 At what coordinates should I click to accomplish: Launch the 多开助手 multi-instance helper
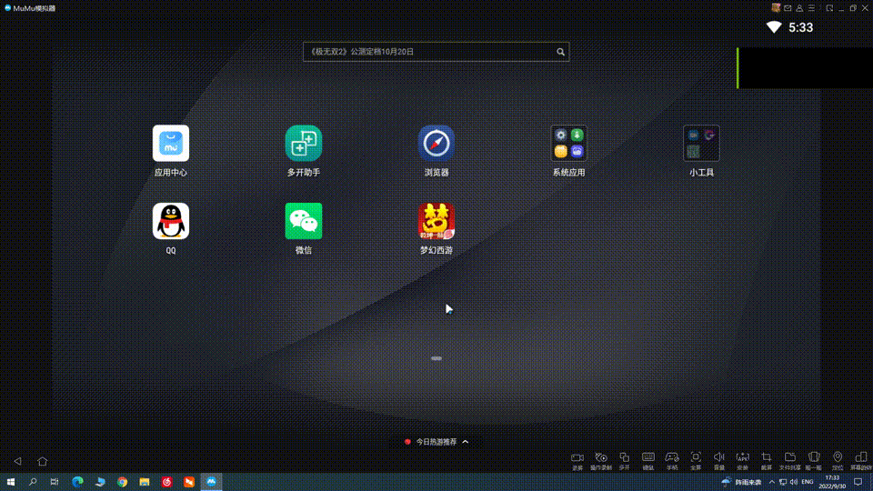click(304, 143)
